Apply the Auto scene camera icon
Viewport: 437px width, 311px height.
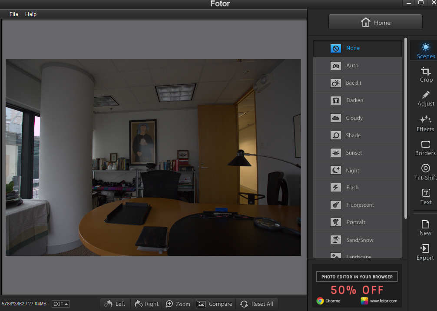tap(335, 66)
